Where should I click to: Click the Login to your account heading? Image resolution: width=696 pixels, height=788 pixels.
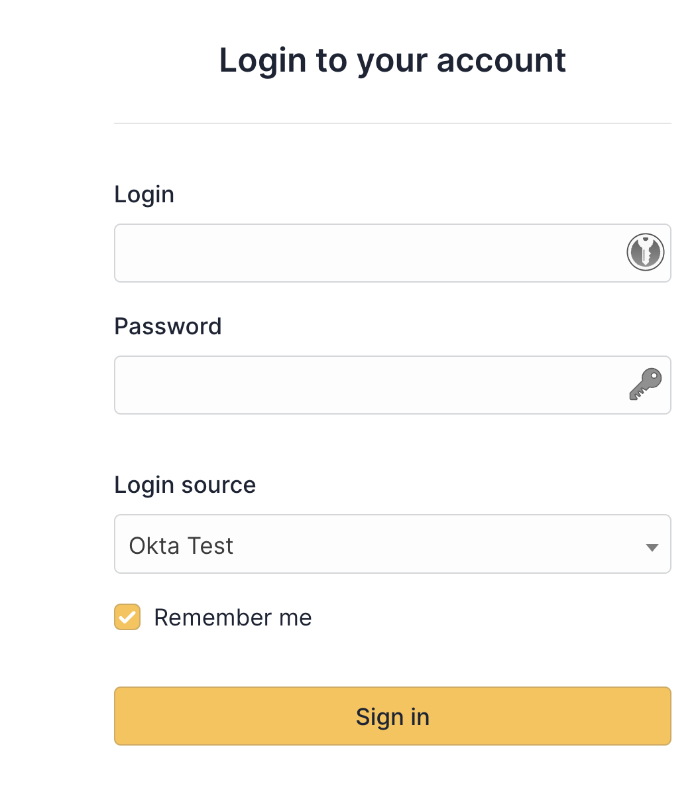[x=392, y=60]
